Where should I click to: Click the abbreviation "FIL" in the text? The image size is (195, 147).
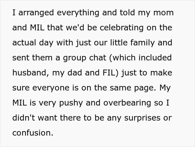[109, 73]
